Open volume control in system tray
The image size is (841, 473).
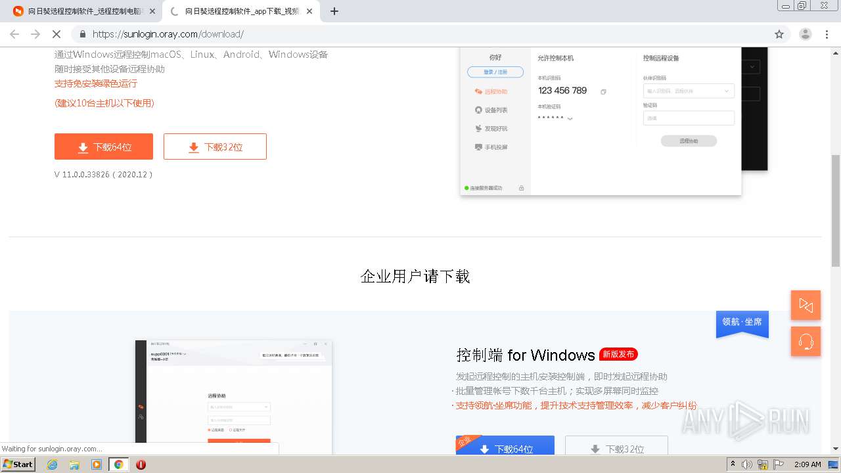click(747, 464)
